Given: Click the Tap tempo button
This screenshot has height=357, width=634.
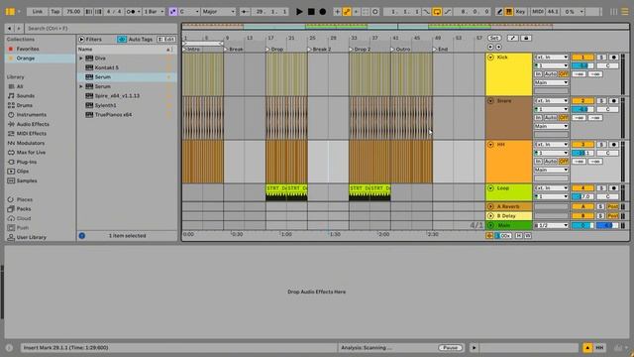Looking at the screenshot, I should 55,12.
